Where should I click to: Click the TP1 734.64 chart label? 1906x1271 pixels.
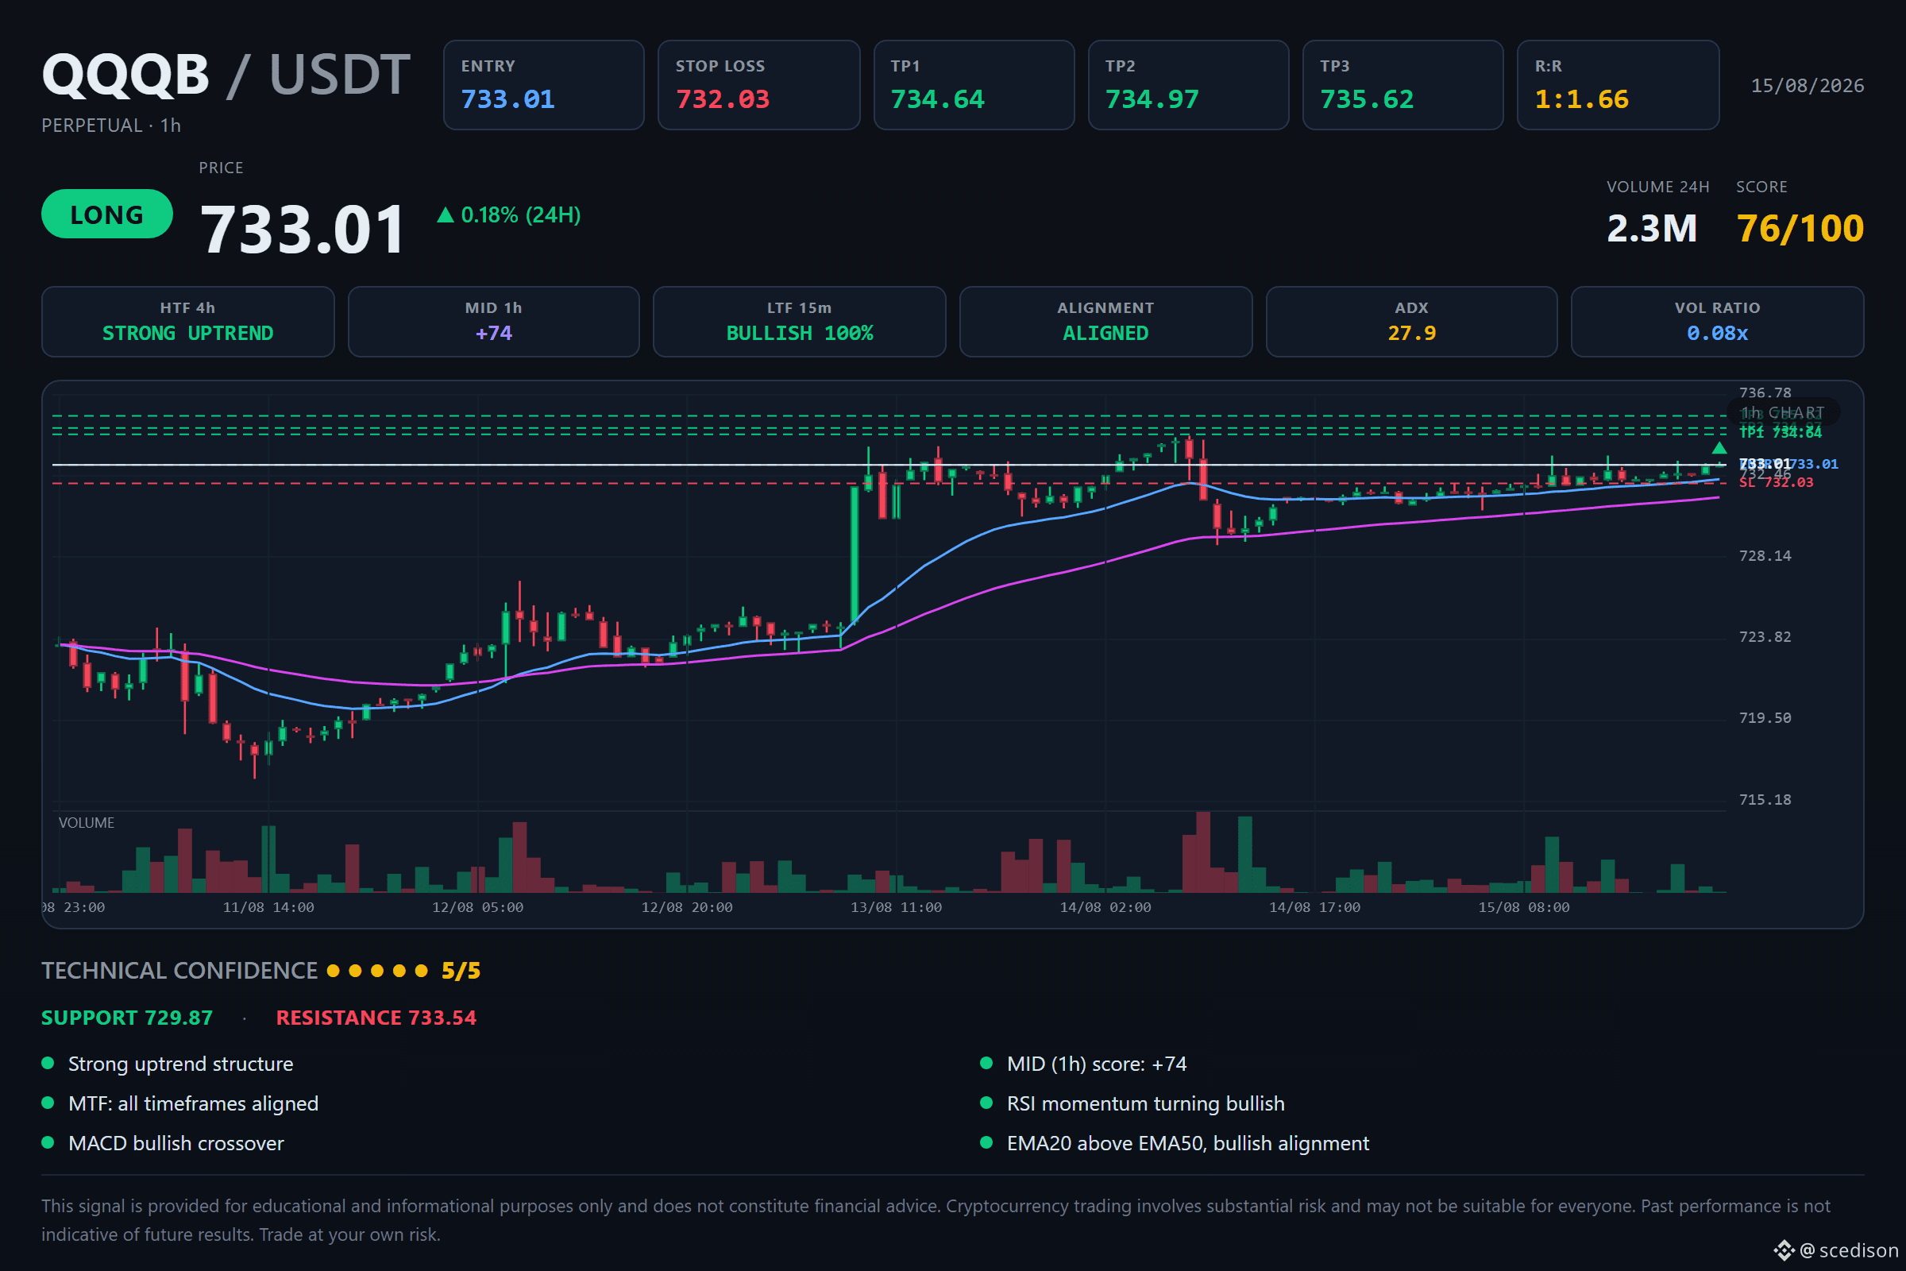click(x=1781, y=433)
